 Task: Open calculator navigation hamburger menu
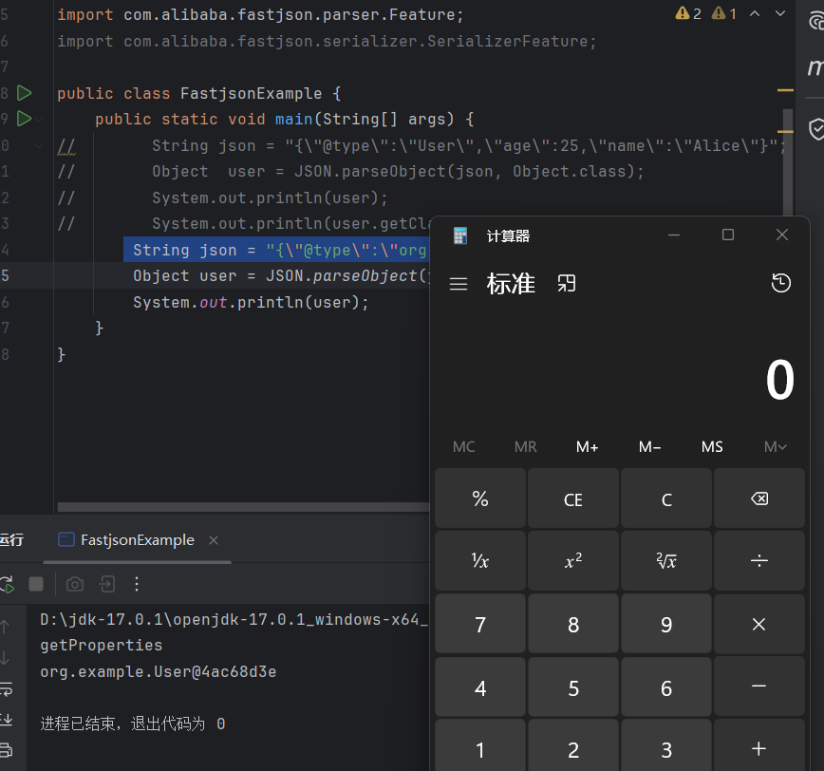click(459, 284)
